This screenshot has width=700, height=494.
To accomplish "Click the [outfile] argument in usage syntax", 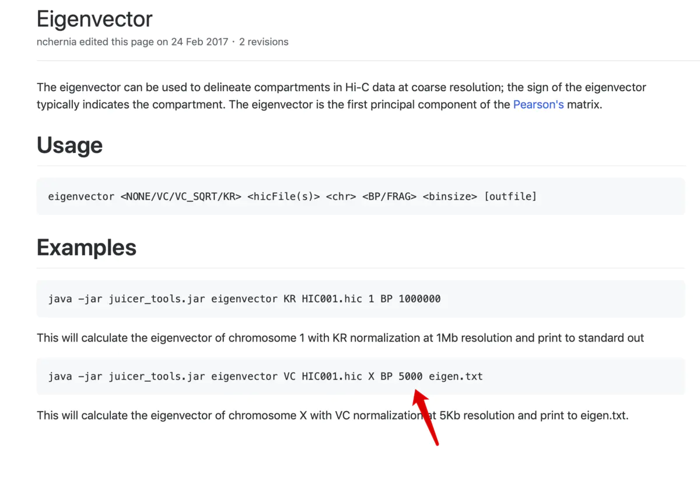I will 510,196.
